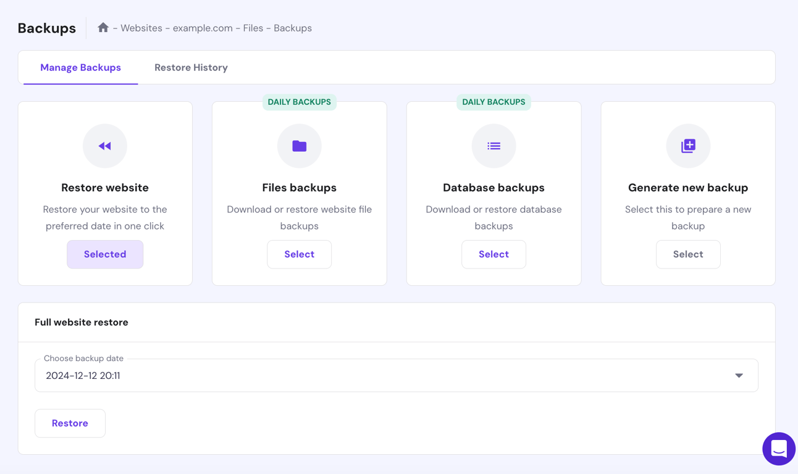Click the Database backups list icon

tap(493, 146)
